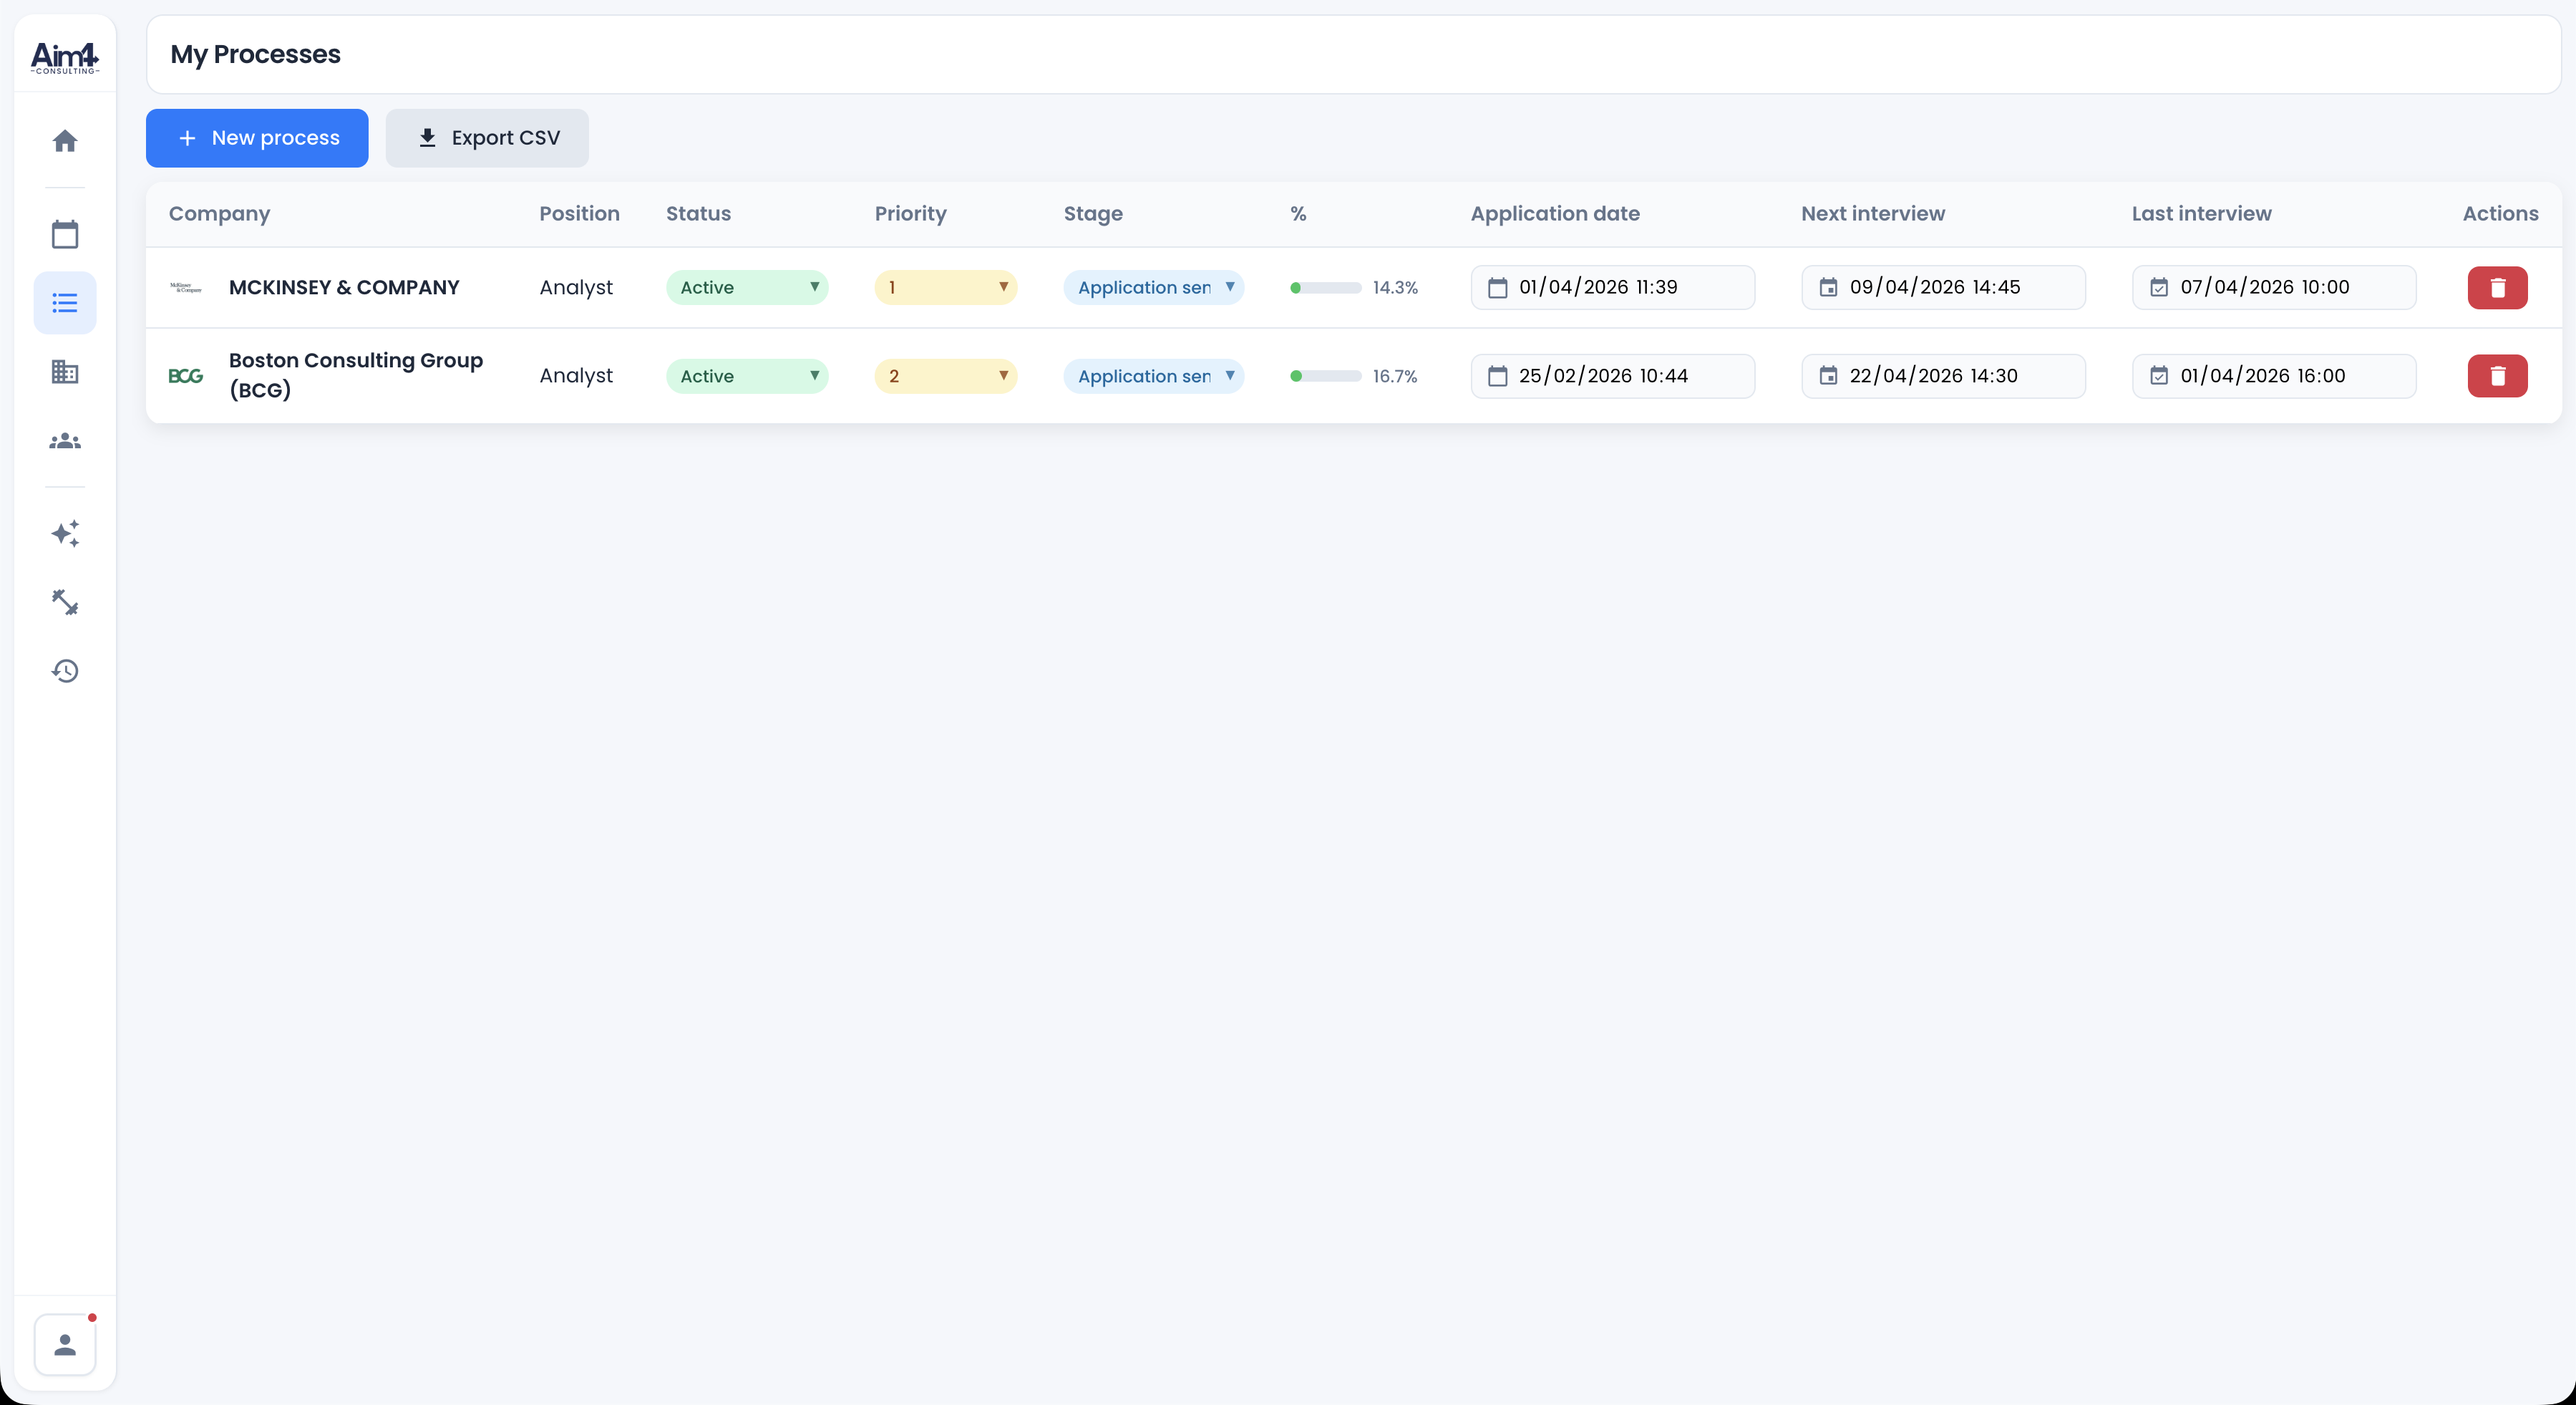Screen dimensions: 2576x1405
Task: Open the dumbbell practice icon in sidebar
Action: coord(65,602)
